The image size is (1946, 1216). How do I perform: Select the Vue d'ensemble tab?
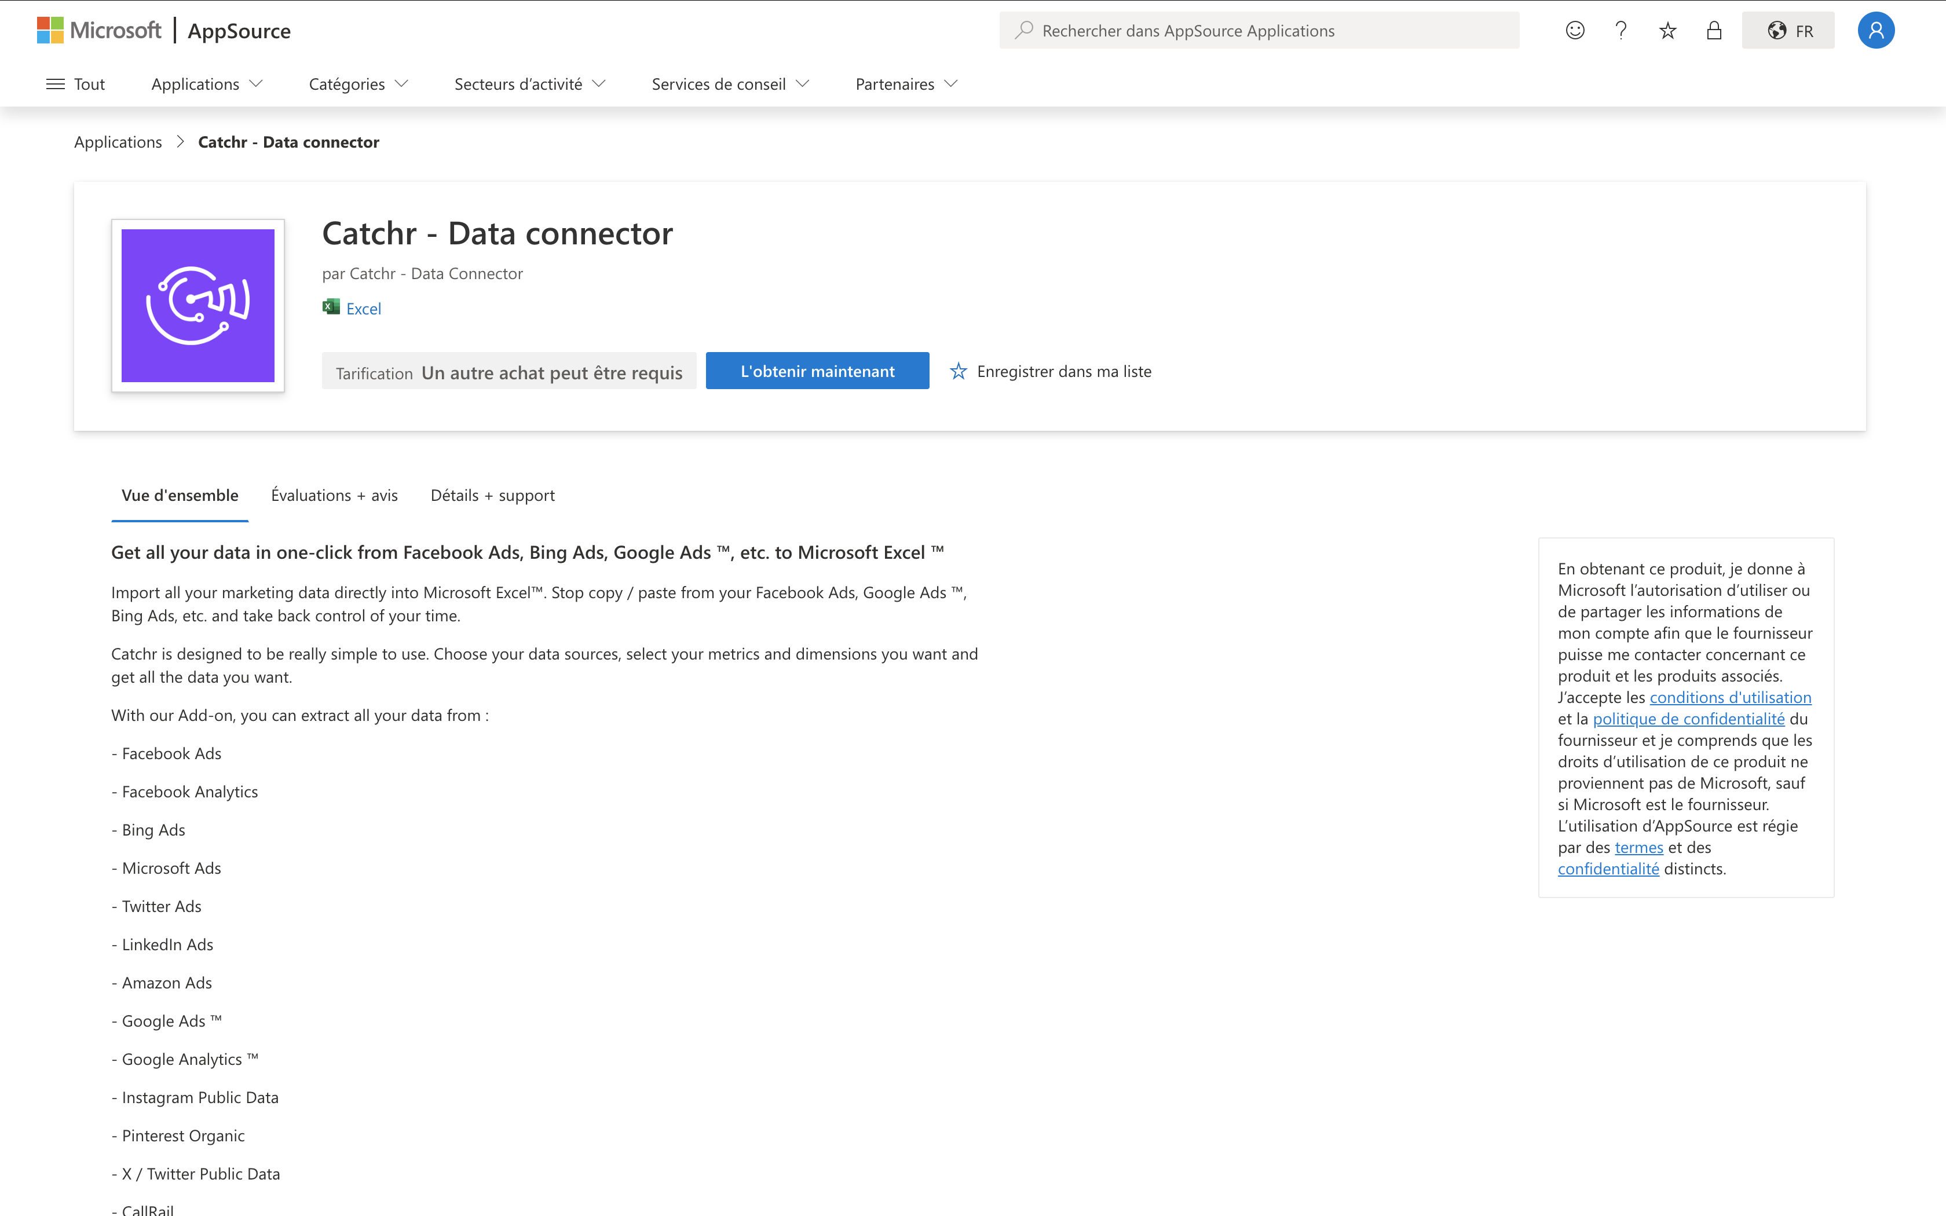[x=180, y=496]
